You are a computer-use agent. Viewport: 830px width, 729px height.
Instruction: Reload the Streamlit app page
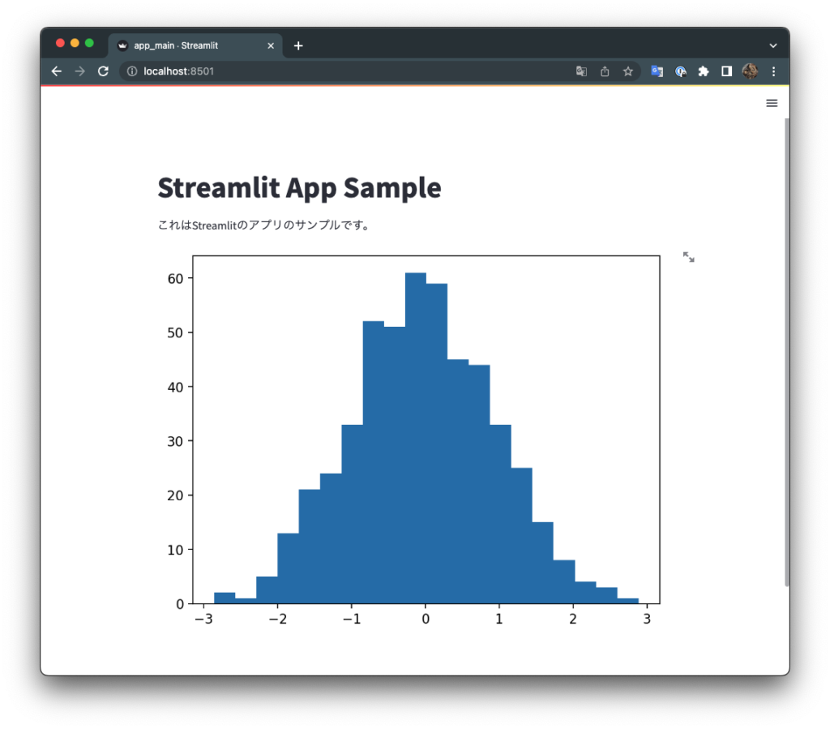(102, 71)
